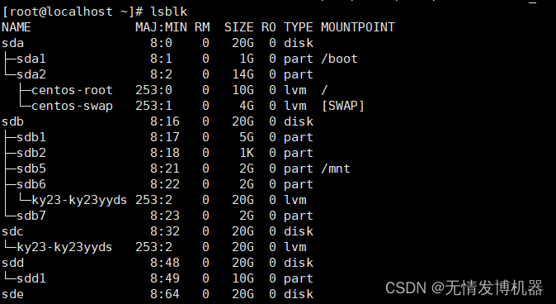The height and width of the screenshot is (304, 556).
Task: Select the sdc disk name
Action: point(12,231)
